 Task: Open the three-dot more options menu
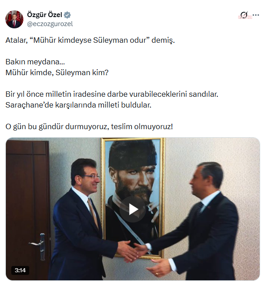tap(256, 15)
